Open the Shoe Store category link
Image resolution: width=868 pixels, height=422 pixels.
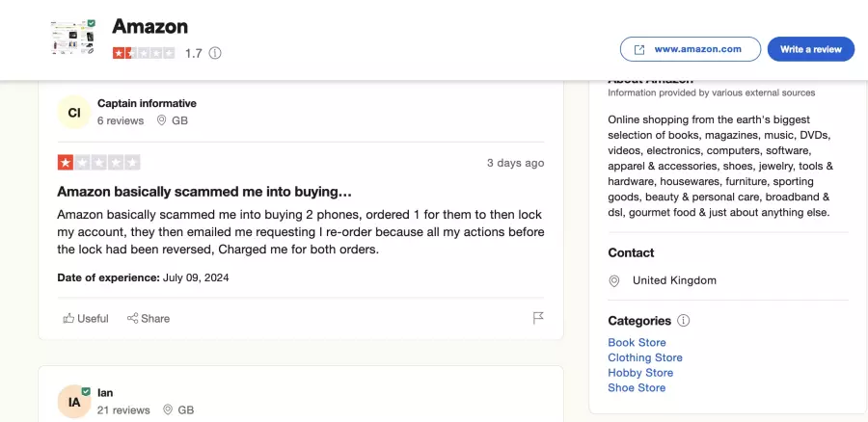click(637, 387)
